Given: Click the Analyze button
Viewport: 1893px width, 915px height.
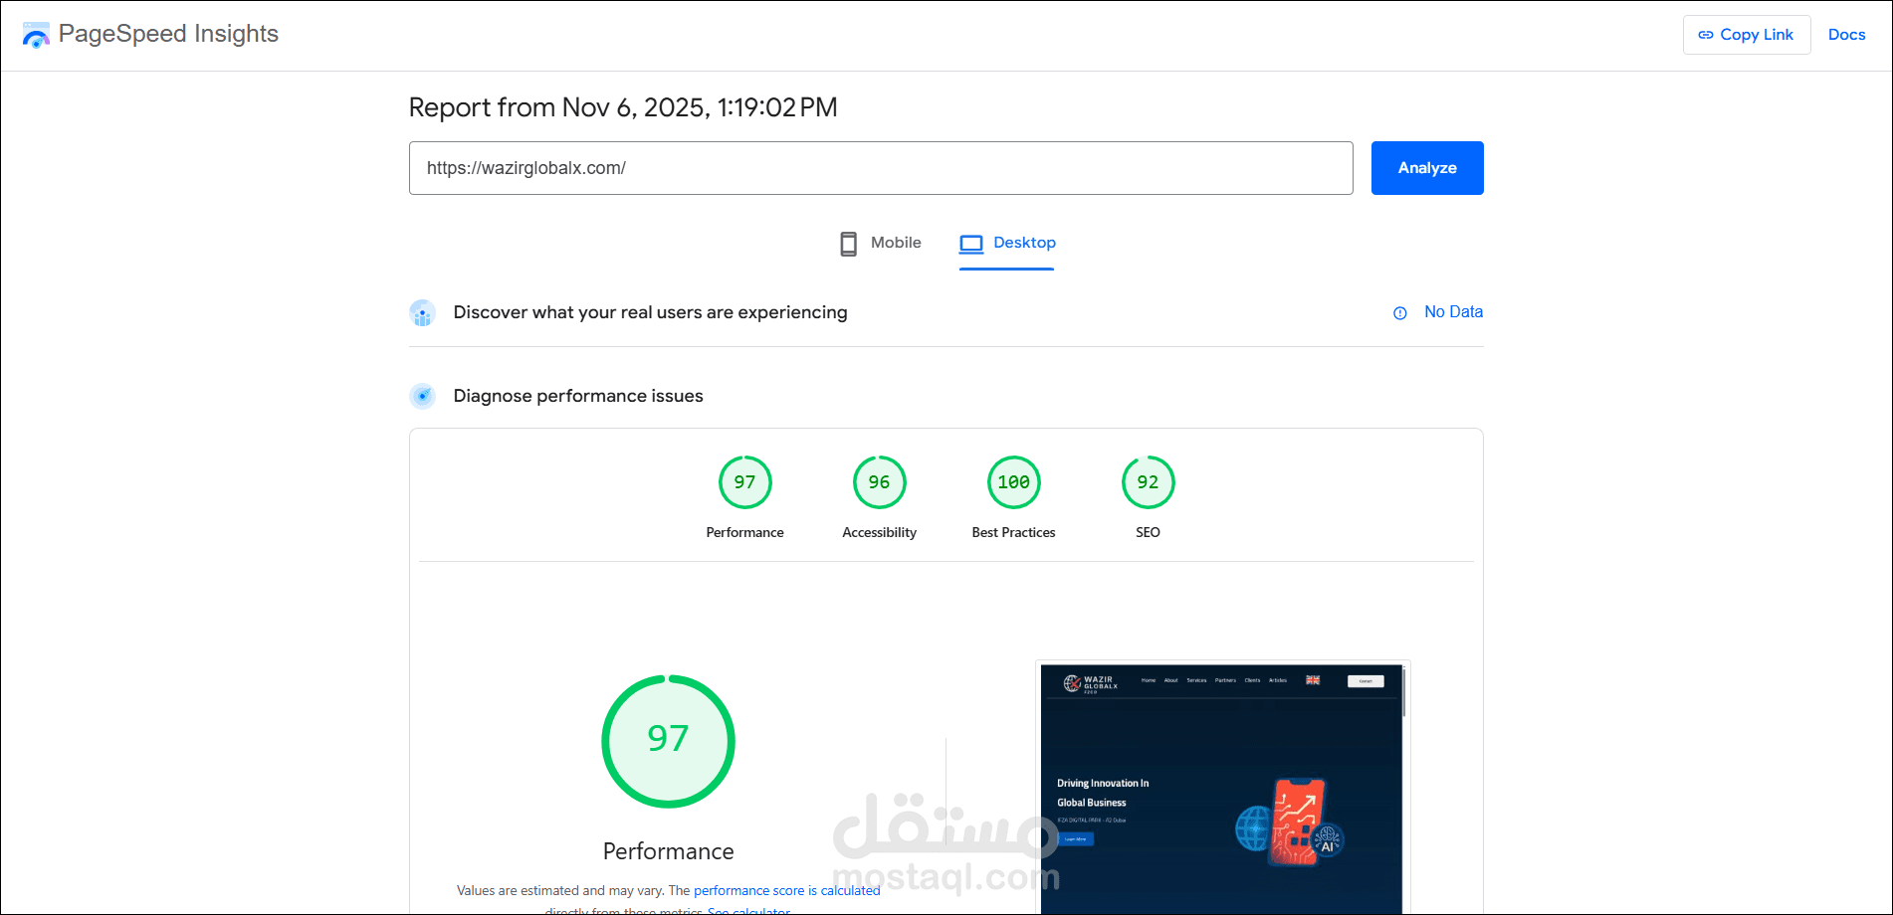Looking at the screenshot, I should point(1426,167).
